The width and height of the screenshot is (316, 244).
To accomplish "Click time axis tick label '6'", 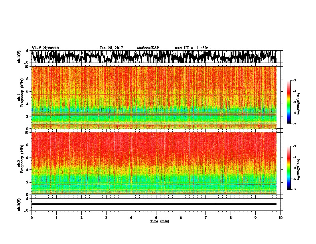I will [x=181, y=218].
